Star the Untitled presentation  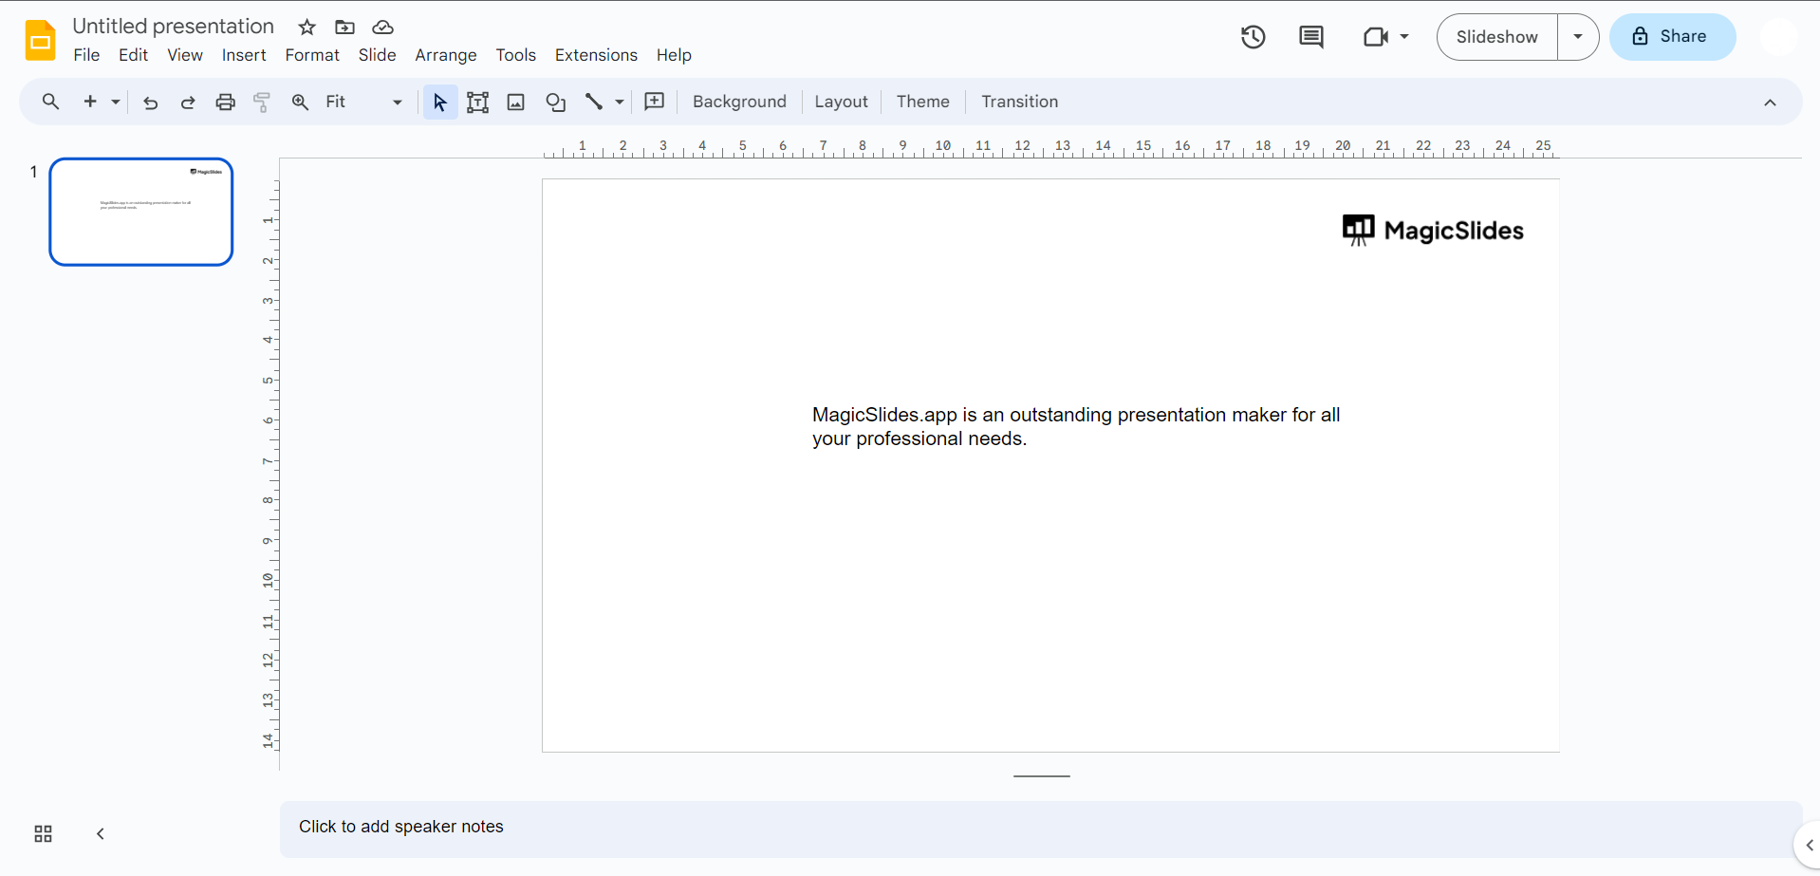pos(306,28)
